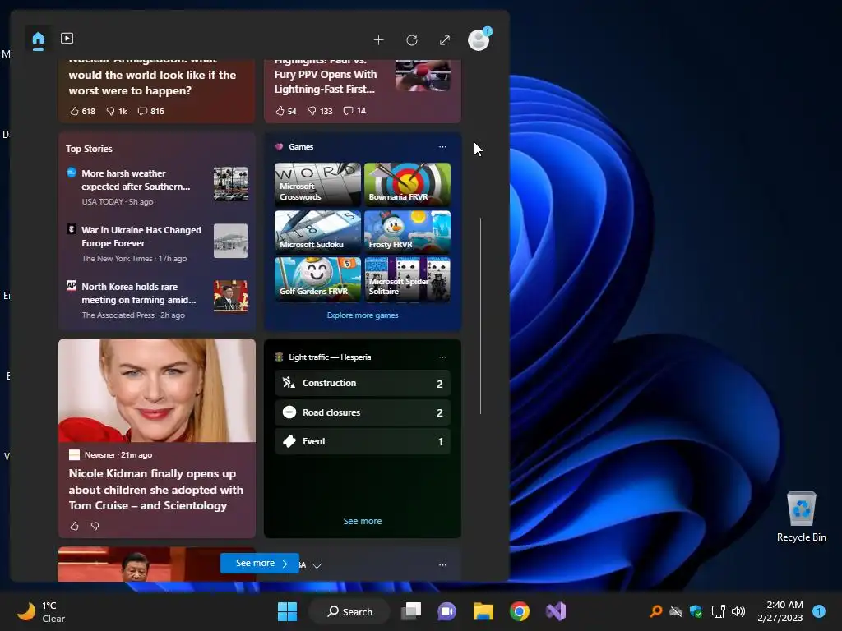This screenshot has height=631, width=842.
Task: Click the tray magnifier search icon
Action: (655, 611)
